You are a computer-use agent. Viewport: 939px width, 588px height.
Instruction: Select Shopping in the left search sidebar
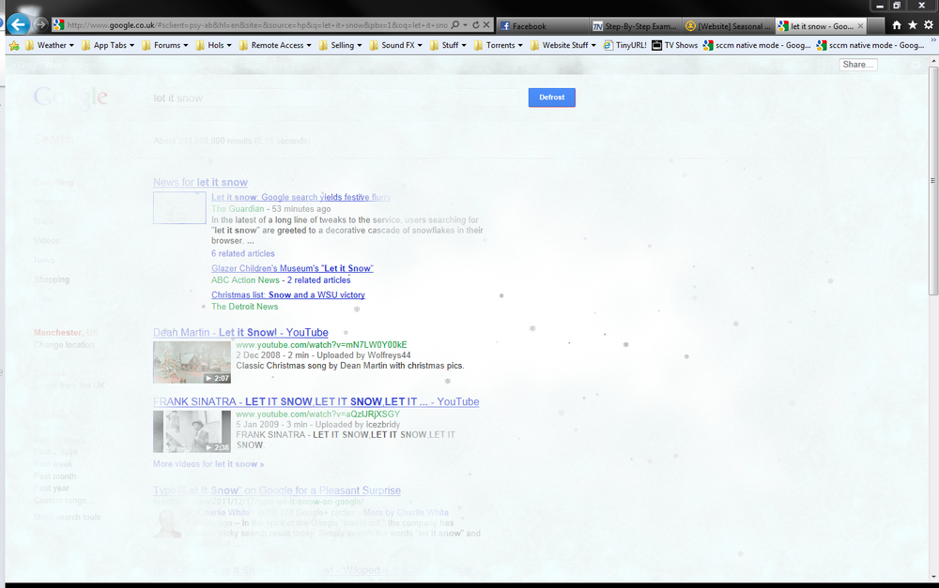point(52,279)
